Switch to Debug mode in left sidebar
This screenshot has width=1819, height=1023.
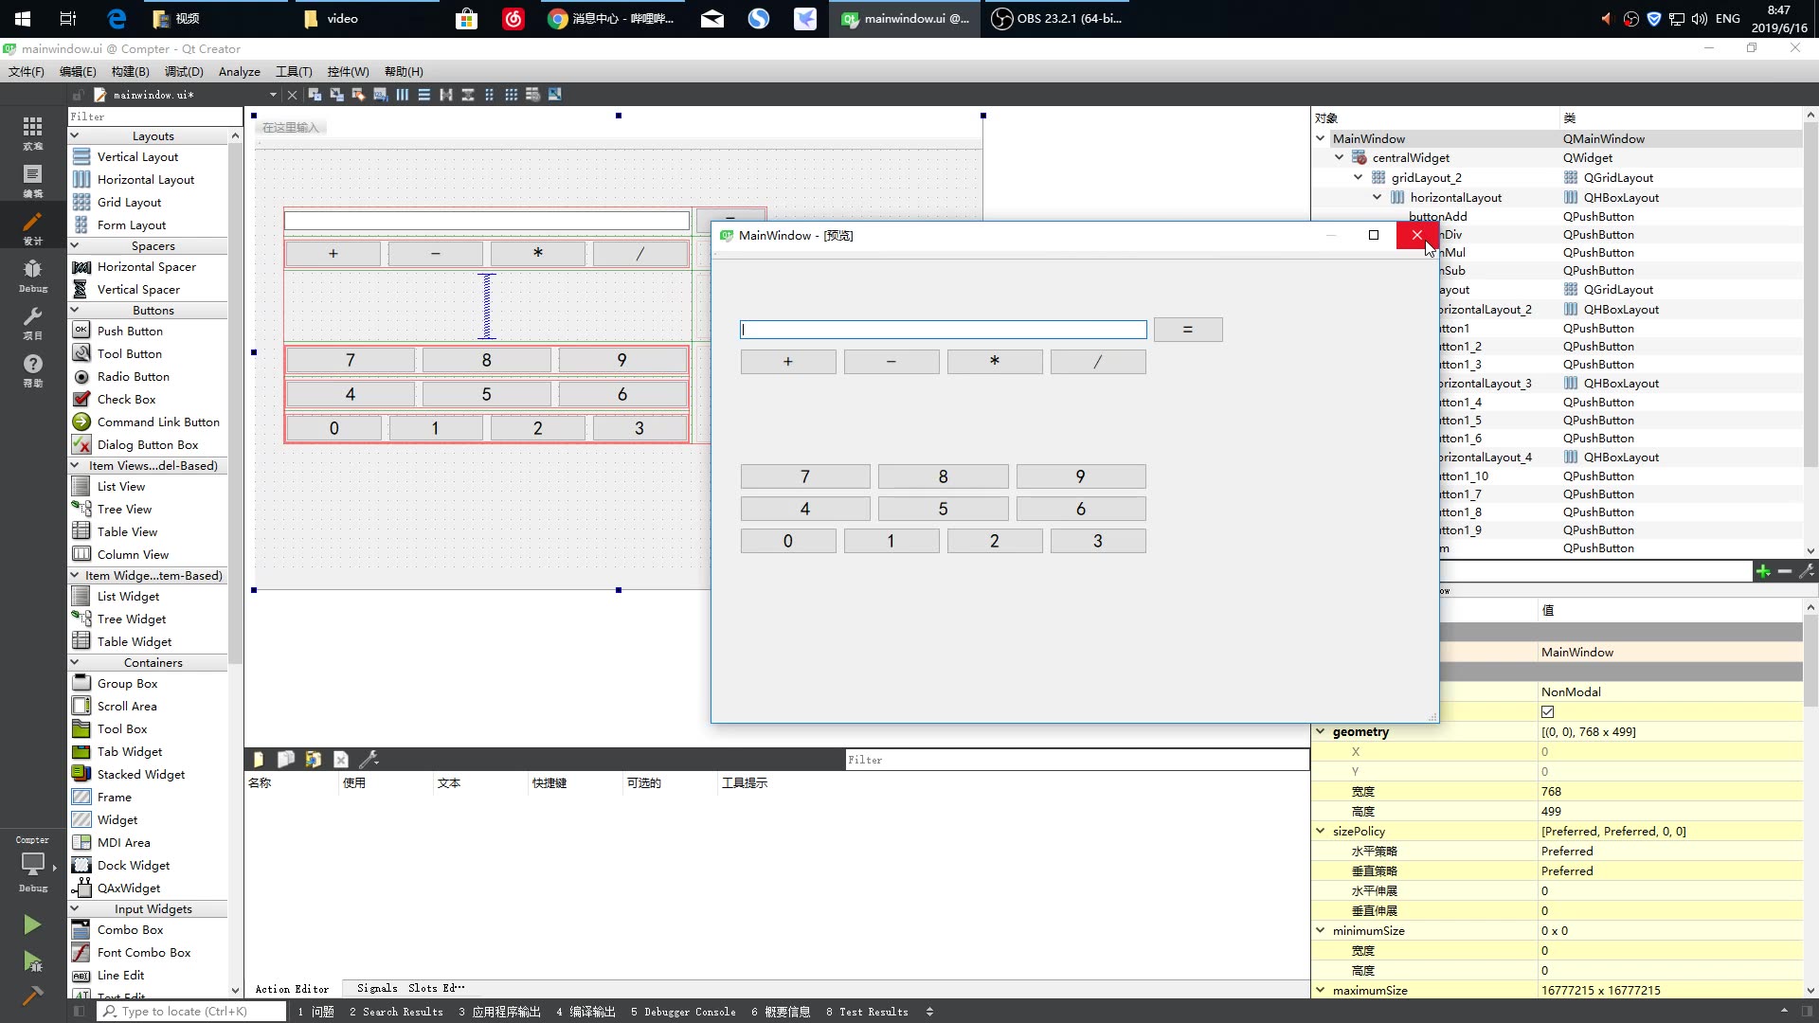tap(32, 276)
